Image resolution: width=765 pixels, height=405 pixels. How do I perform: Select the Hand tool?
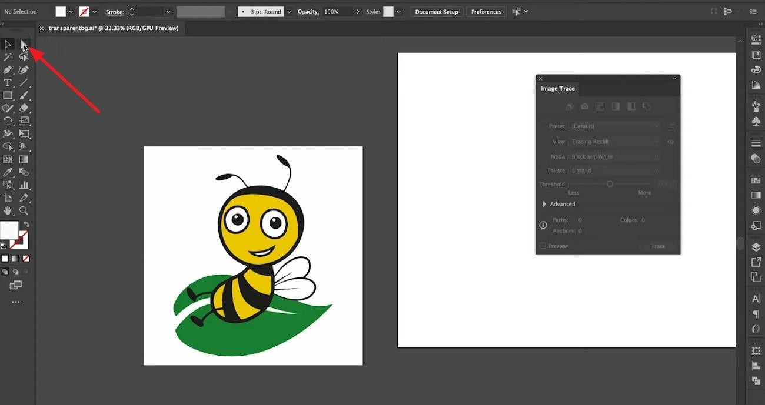8,210
